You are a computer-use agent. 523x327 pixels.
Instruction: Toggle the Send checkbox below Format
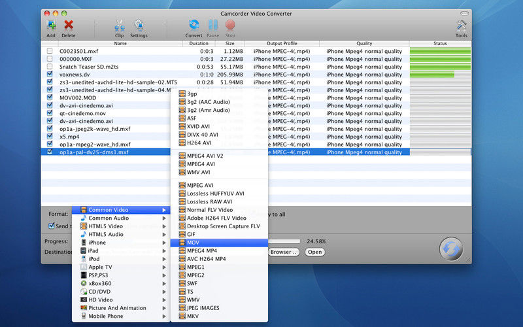click(52, 226)
